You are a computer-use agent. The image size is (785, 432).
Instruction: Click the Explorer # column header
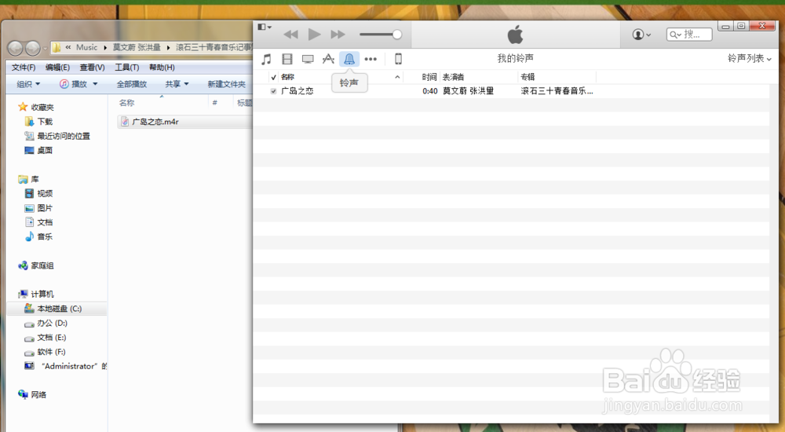[215, 103]
